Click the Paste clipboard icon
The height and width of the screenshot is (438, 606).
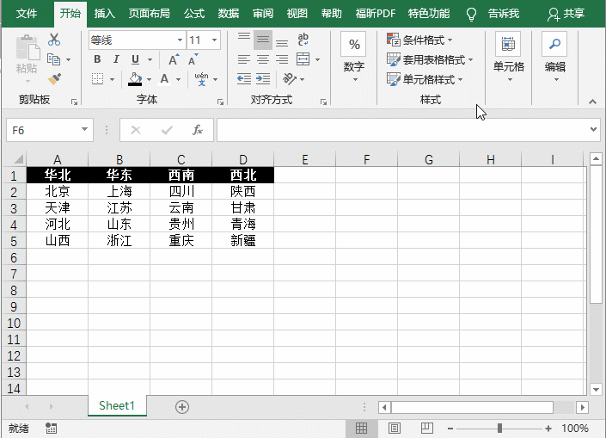[x=28, y=47]
